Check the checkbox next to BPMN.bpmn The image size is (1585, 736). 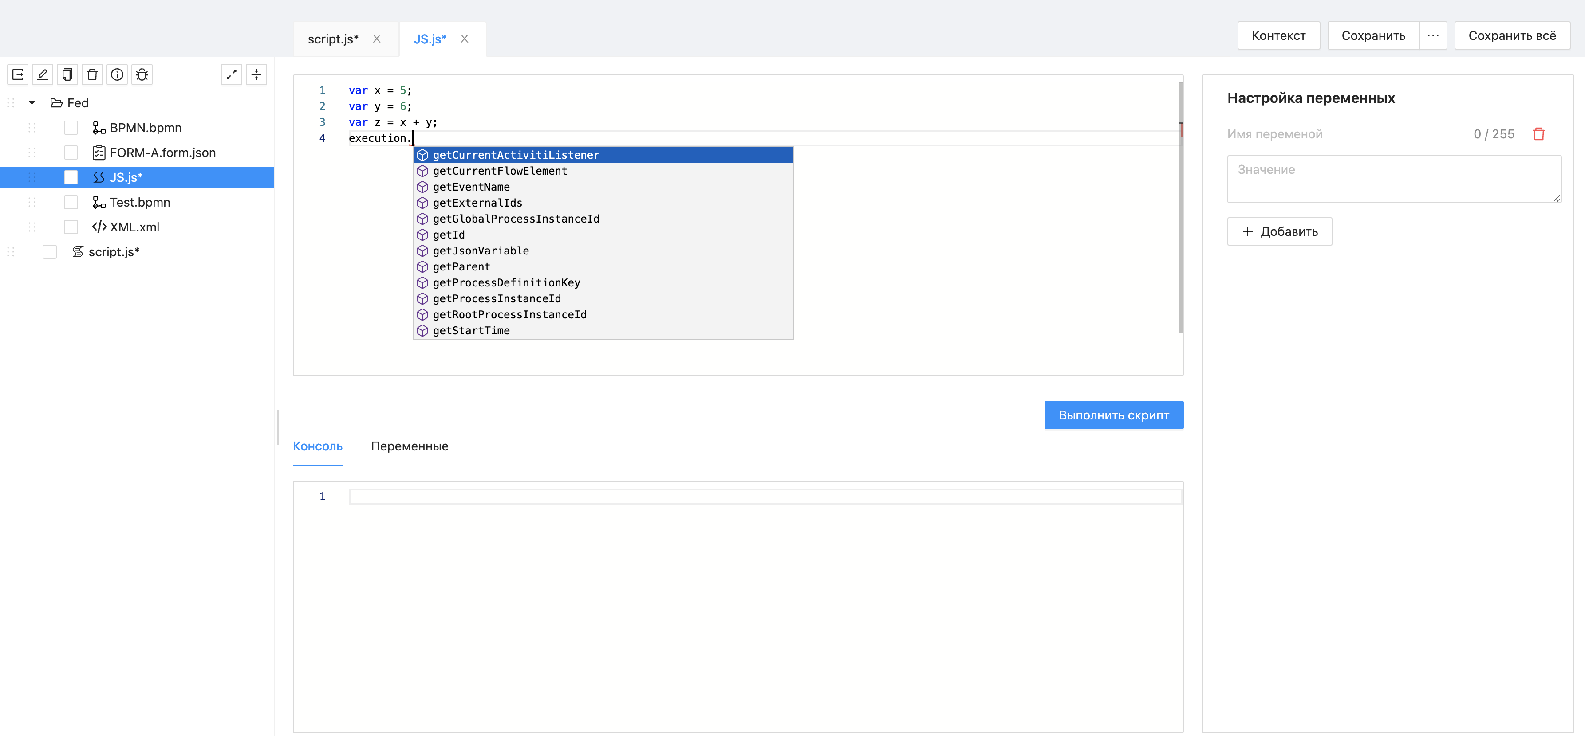(71, 127)
